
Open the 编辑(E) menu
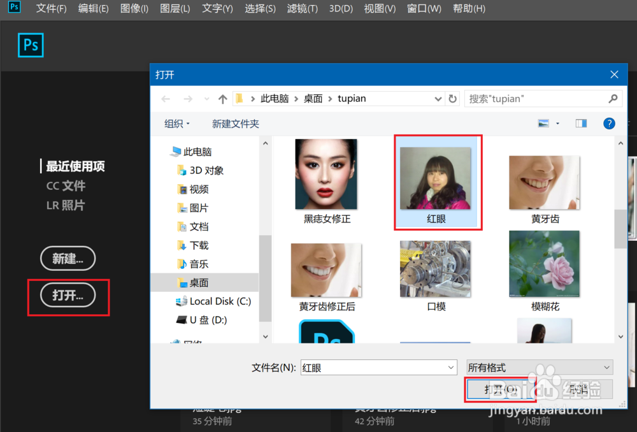94,8
